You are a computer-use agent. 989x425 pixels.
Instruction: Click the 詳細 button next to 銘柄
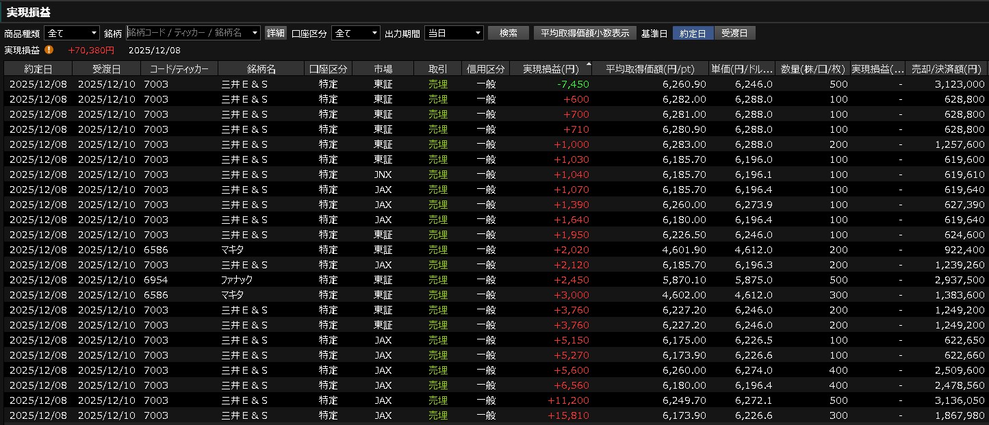[275, 33]
